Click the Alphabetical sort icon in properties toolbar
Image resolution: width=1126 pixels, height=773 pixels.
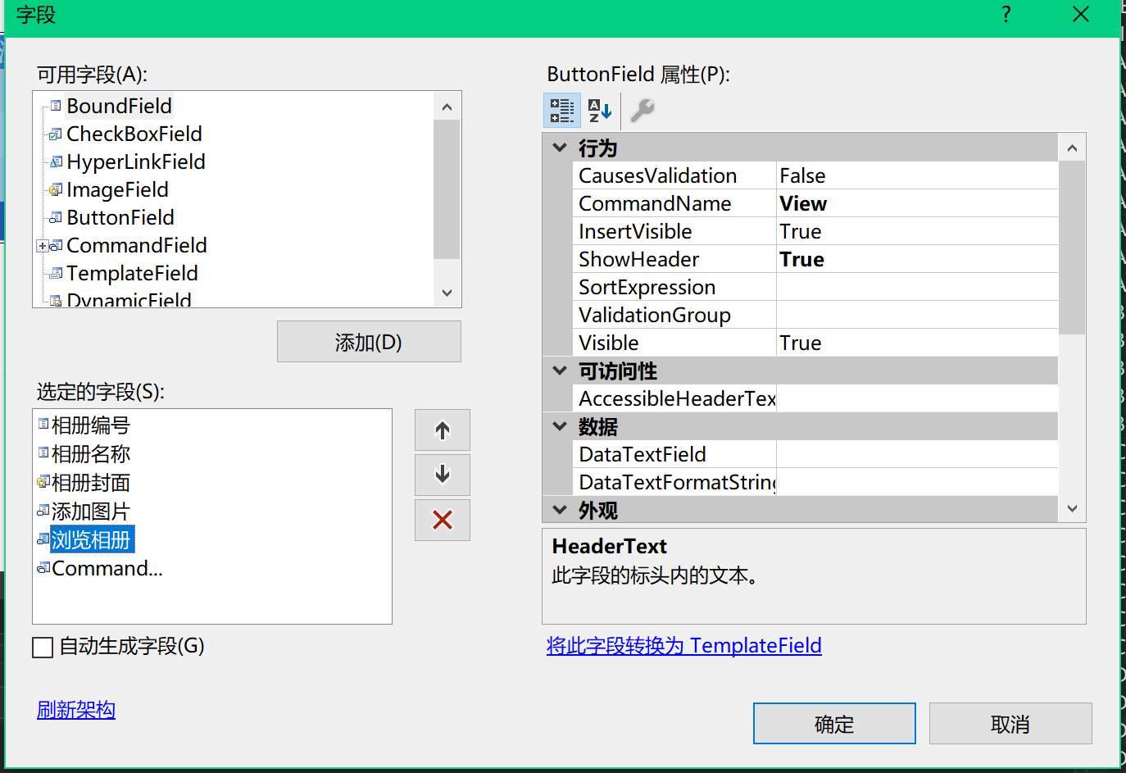[x=600, y=111]
